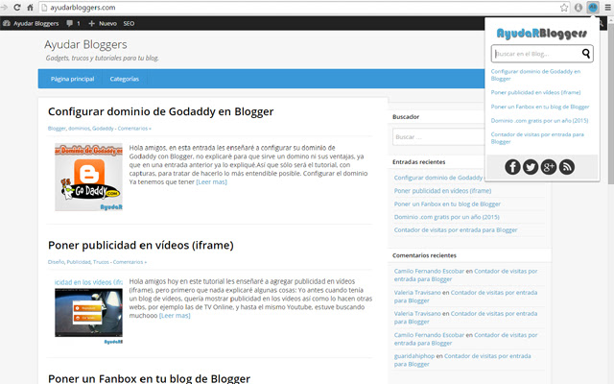
Task: Focus popup 'Buscar en el Blog' field
Action: tap(536, 54)
